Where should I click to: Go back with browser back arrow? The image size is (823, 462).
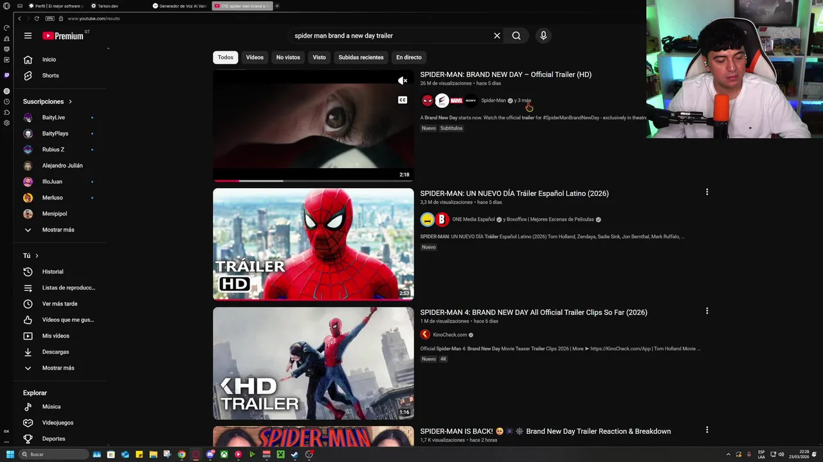(20, 19)
